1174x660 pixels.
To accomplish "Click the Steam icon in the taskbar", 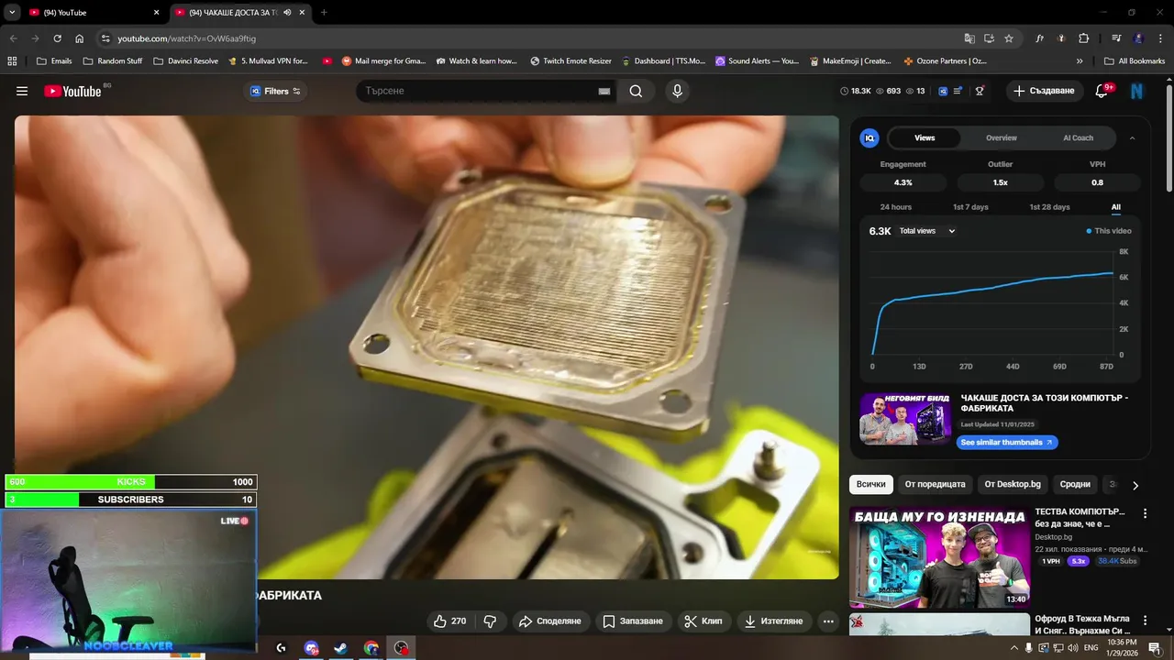I will coord(340,648).
